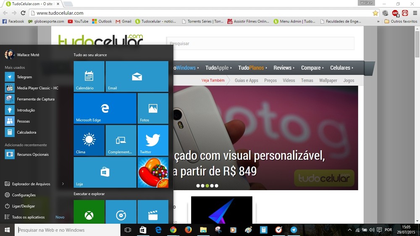
Task: Show more bookmarks chevron
Action: pos(378,21)
